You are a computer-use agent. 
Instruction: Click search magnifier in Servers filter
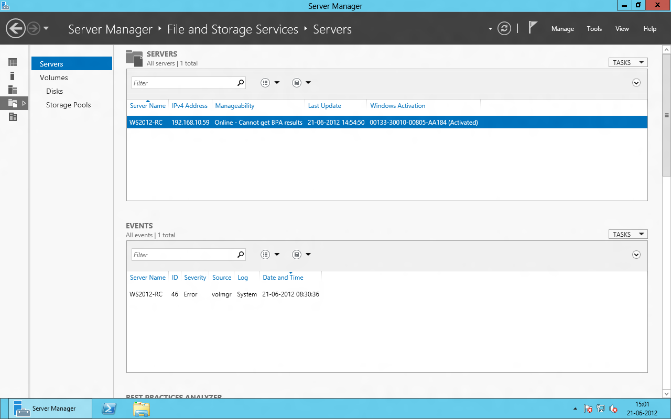pyautogui.click(x=241, y=83)
